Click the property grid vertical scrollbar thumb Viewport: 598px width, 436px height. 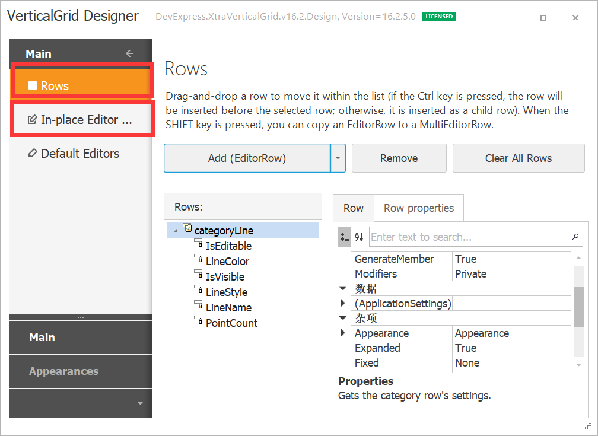[x=578, y=306]
